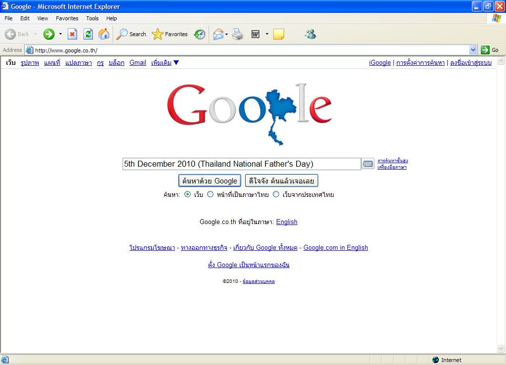Click the Google search text field

click(241, 164)
